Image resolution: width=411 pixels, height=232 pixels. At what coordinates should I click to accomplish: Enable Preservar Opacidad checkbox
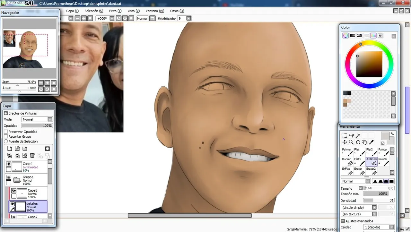(6, 132)
